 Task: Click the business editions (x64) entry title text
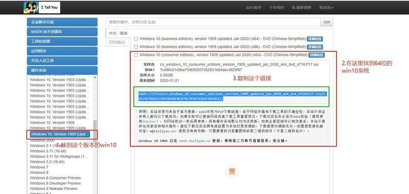(x=223, y=39)
